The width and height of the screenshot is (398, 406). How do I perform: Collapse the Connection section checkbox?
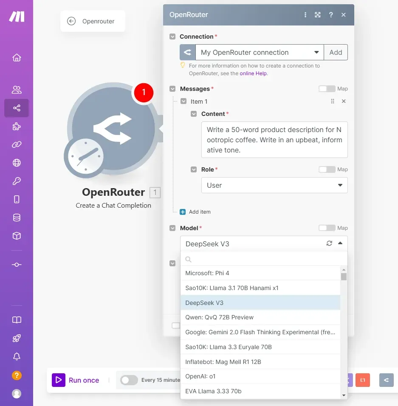[172, 37]
